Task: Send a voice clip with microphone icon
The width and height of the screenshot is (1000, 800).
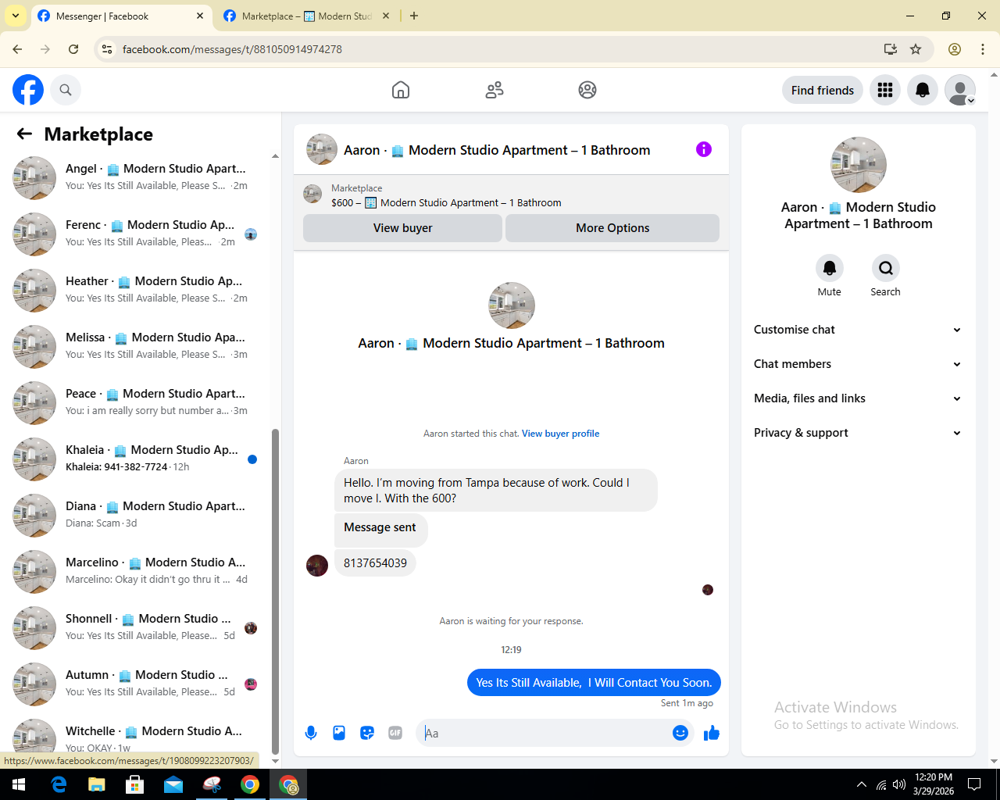Action: pos(311,733)
